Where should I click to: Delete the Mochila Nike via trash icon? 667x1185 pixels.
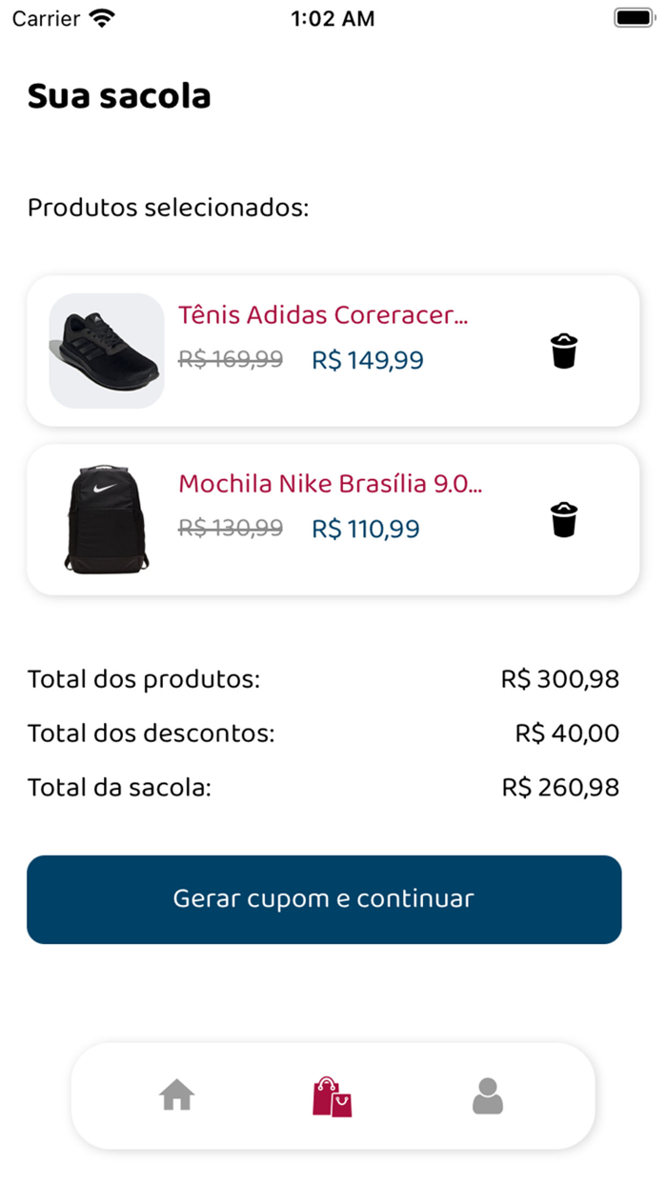coord(564,519)
